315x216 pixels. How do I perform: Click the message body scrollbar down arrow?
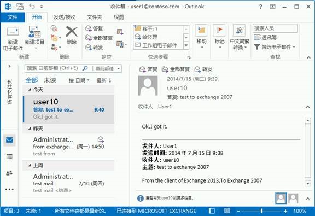pos(308,183)
